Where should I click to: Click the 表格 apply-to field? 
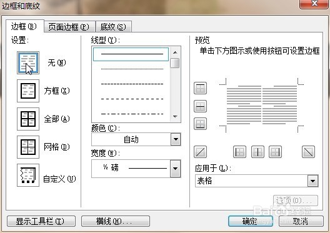(x=251, y=181)
